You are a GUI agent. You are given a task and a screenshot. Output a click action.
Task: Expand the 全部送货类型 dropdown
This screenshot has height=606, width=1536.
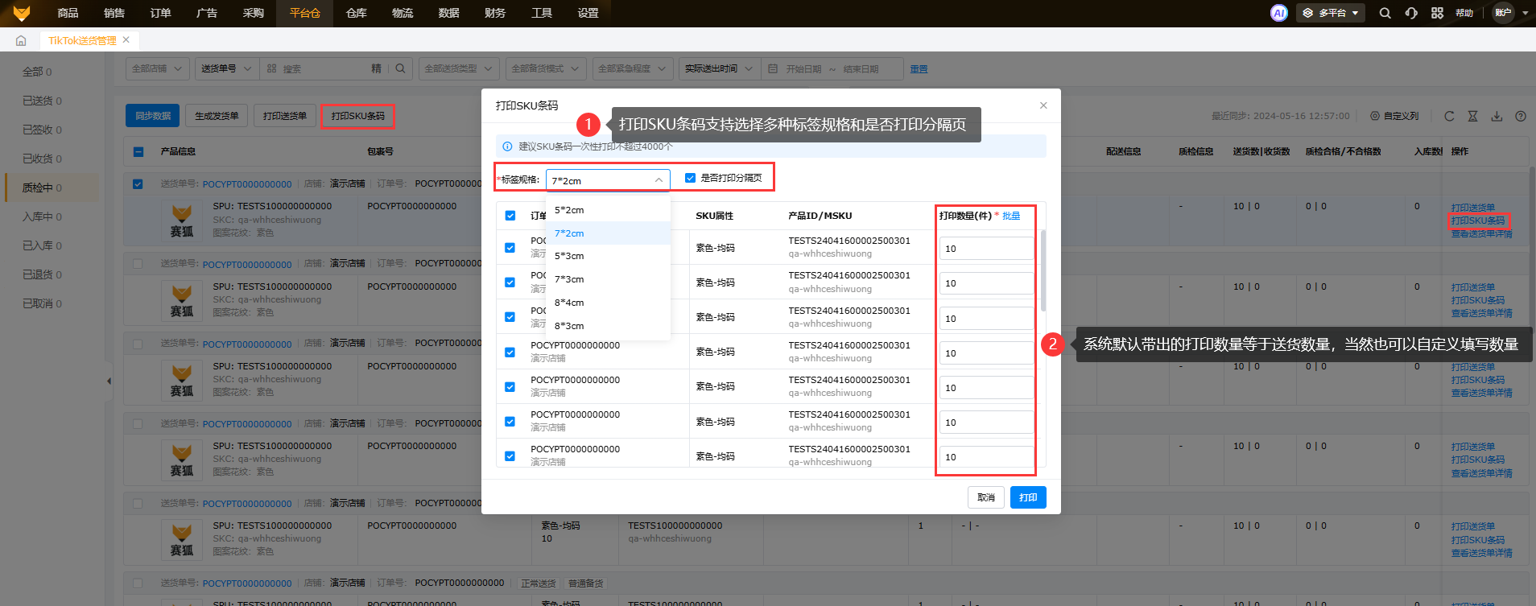(x=459, y=68)
